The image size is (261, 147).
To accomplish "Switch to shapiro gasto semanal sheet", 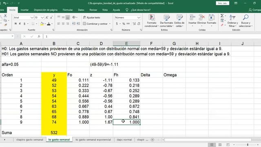I will 30,140.
